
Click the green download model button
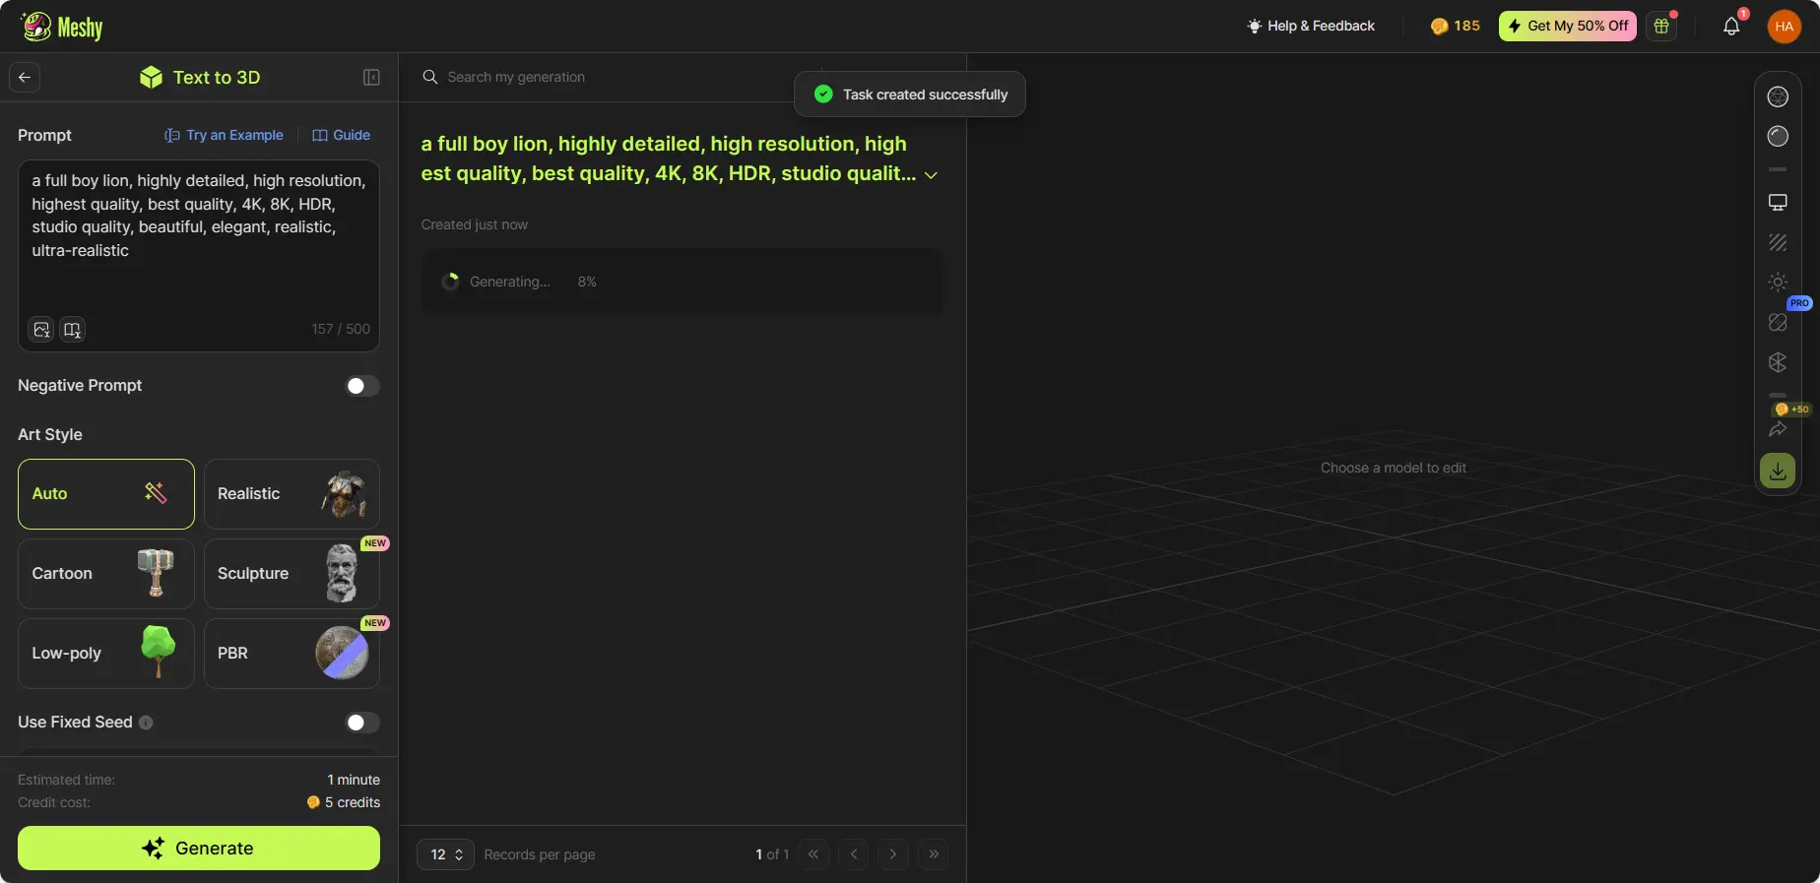1777,472
